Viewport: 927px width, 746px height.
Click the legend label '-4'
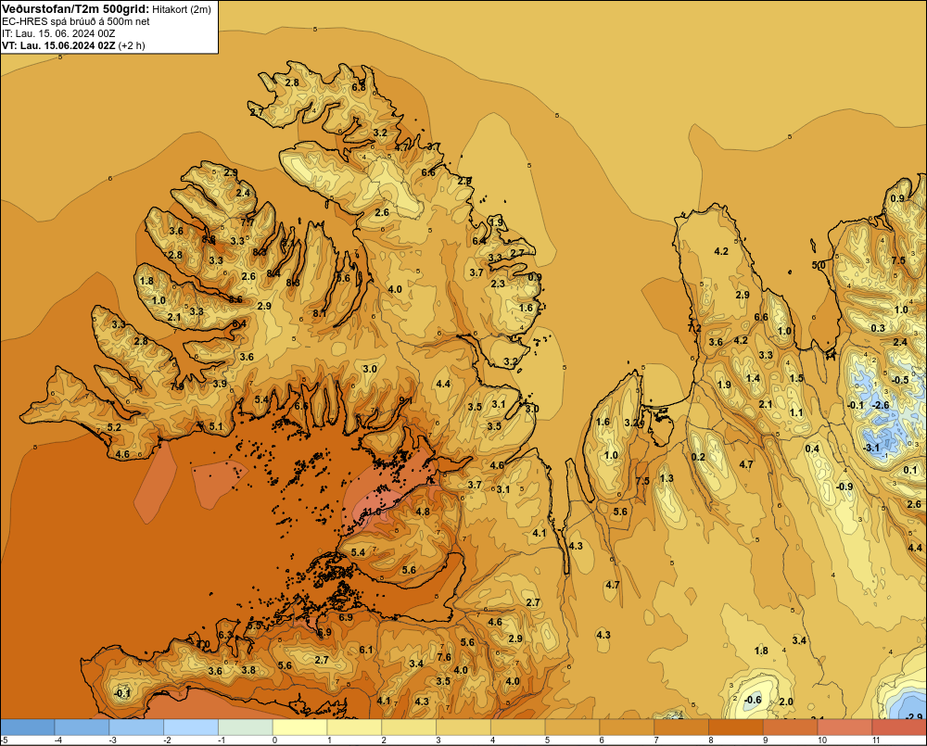click(x=57, y=740)
